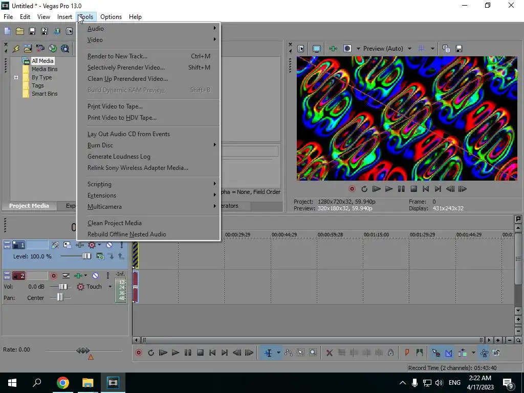Choose Generate Loudness Log menu entry
This screenshot has height=393, width=524.
click(148, 157)
